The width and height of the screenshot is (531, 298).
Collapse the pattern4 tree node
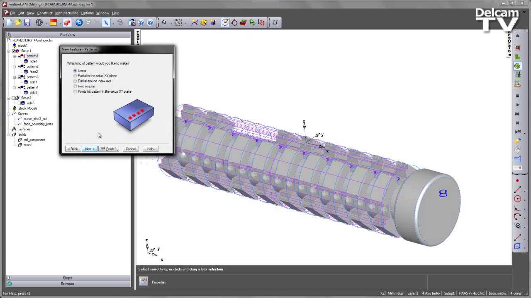tap(15, 87)
